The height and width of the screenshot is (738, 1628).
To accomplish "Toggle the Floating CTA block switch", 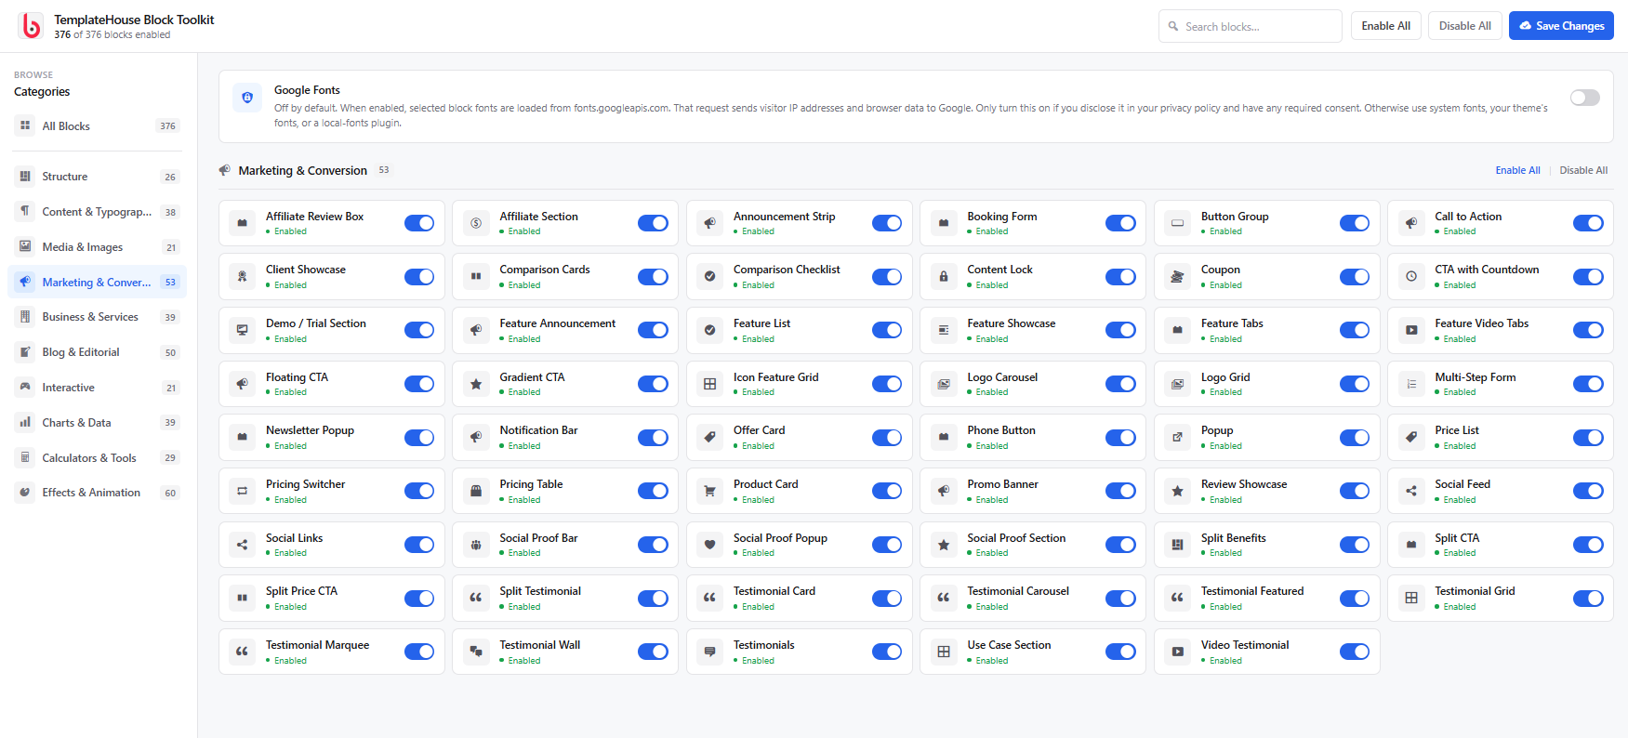I will pyautogui.click(x=419, y=384).
